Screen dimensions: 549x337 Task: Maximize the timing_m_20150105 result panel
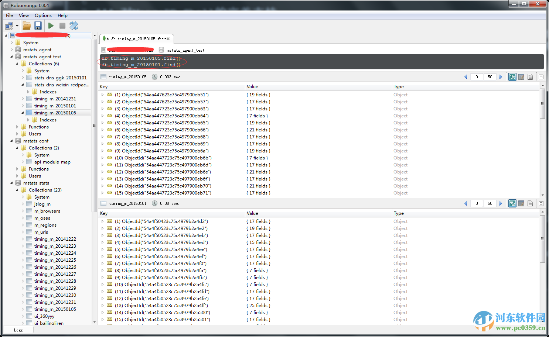click(x=541, y=77)
